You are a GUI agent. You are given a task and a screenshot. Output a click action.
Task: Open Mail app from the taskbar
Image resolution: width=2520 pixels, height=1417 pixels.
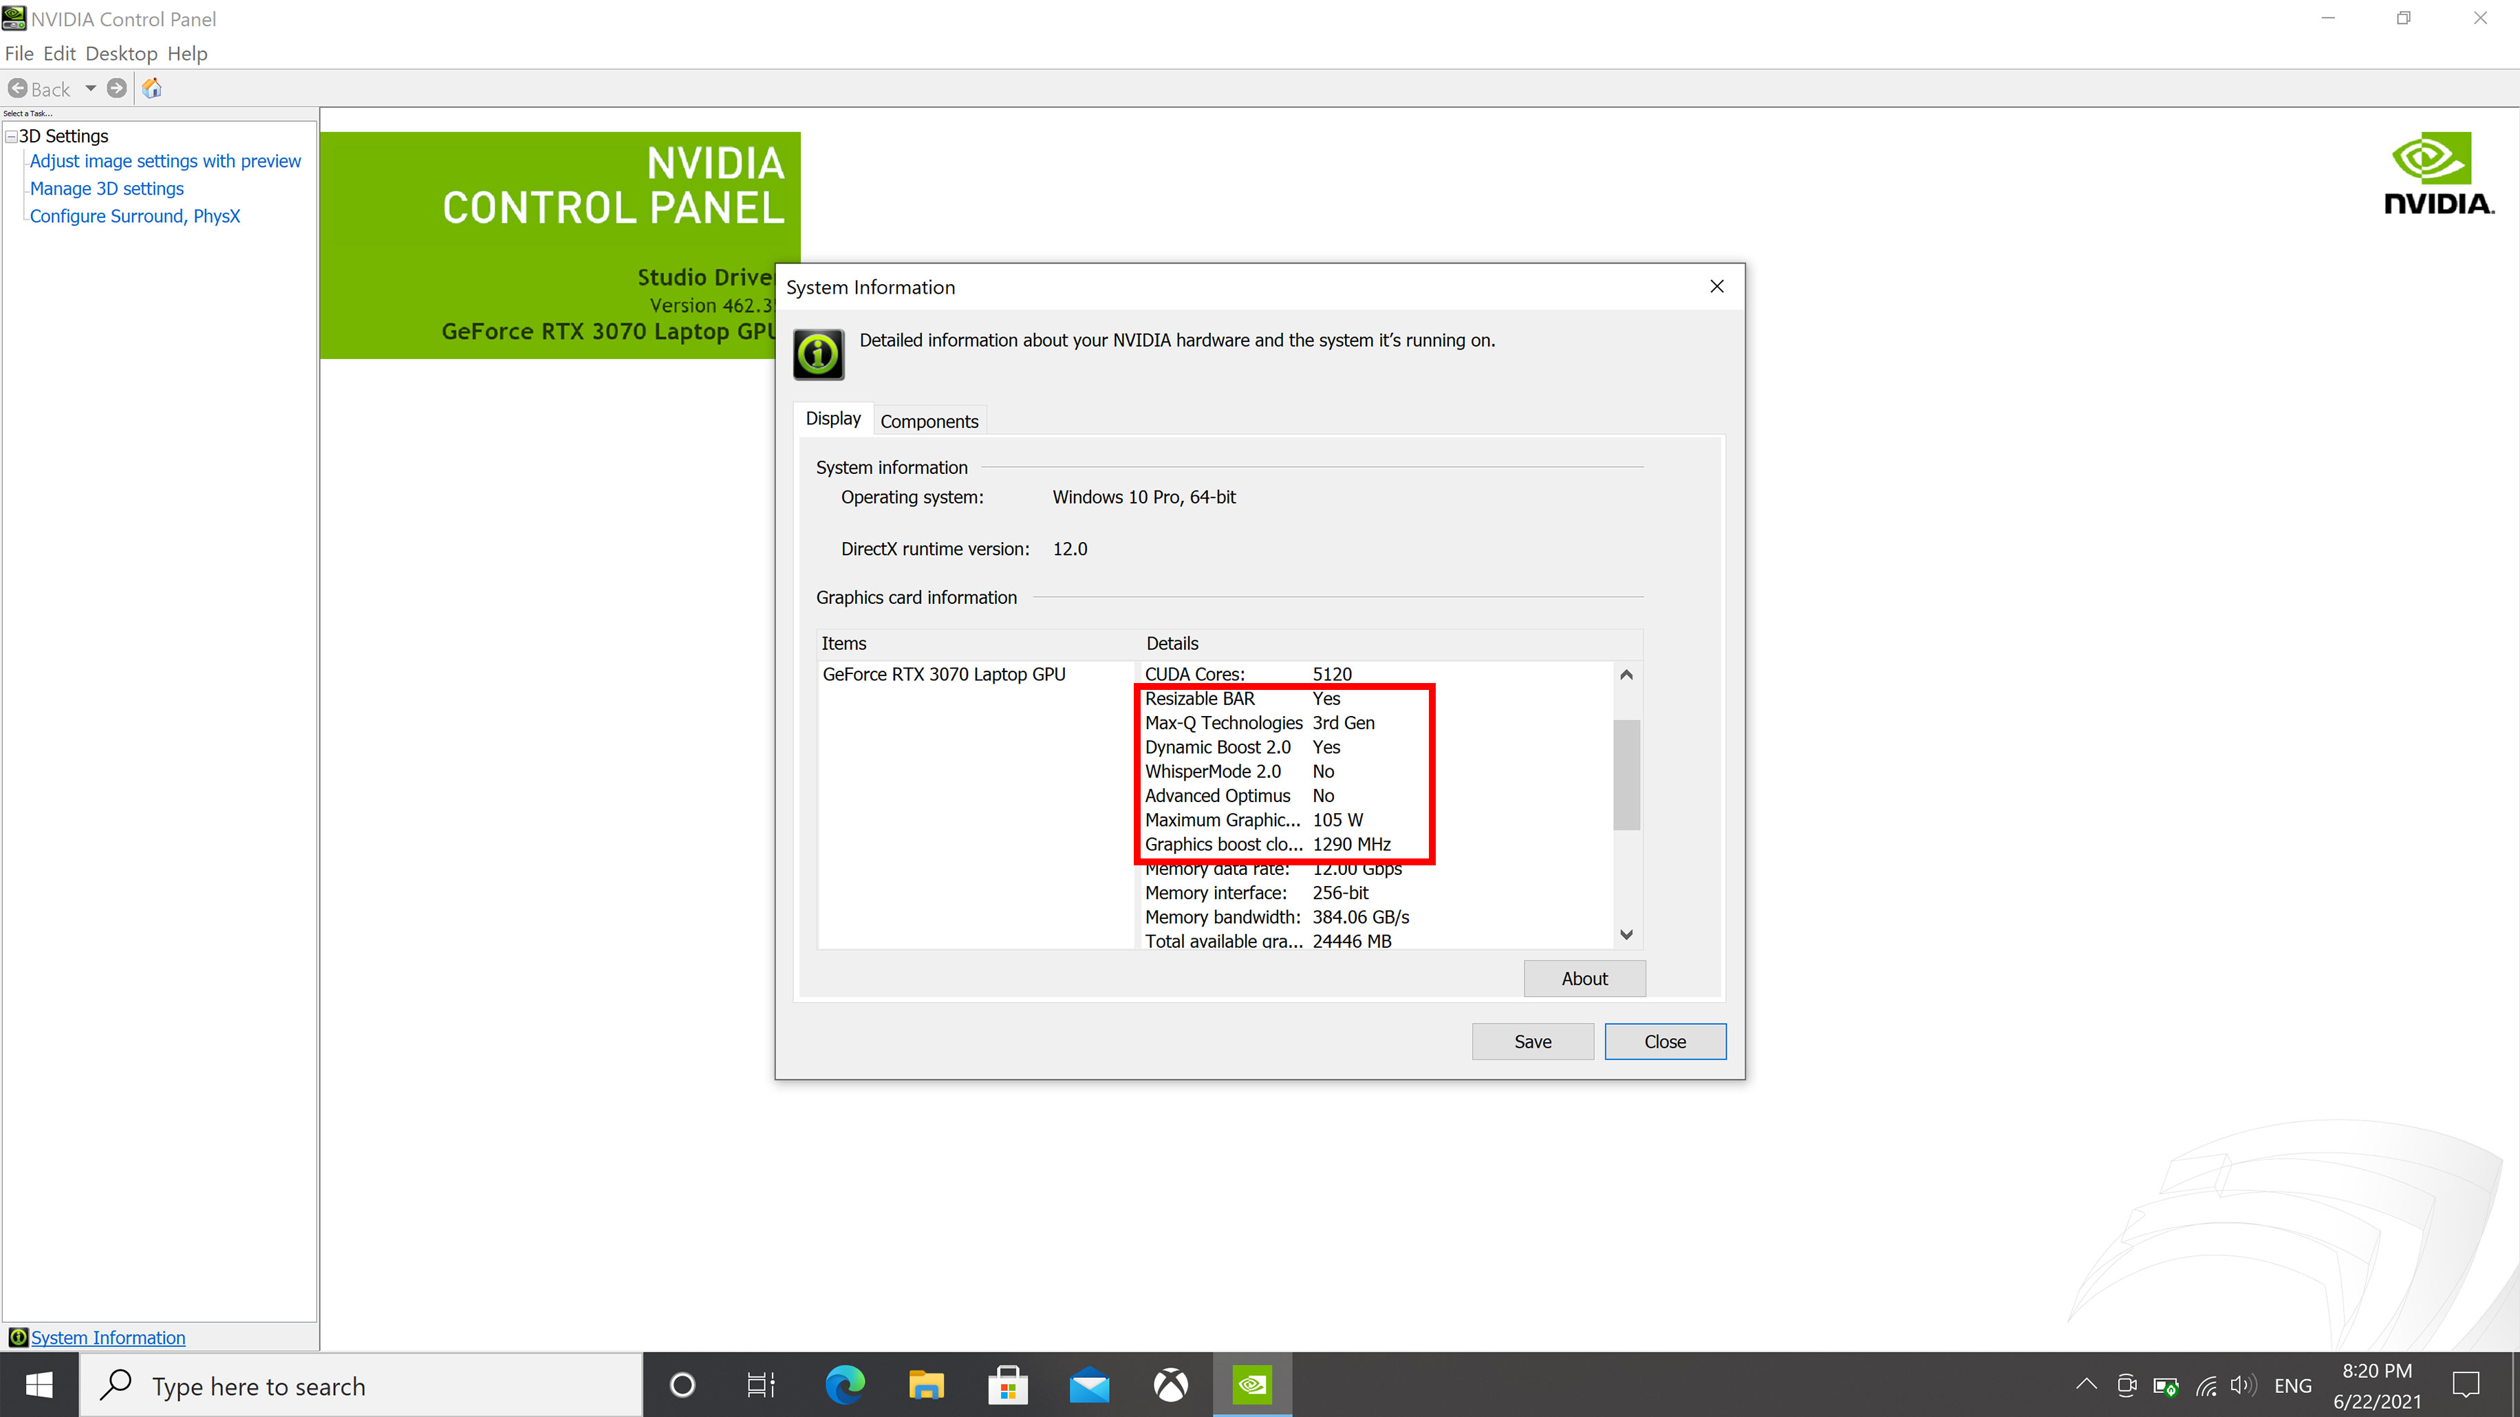pos(1089,1386)
